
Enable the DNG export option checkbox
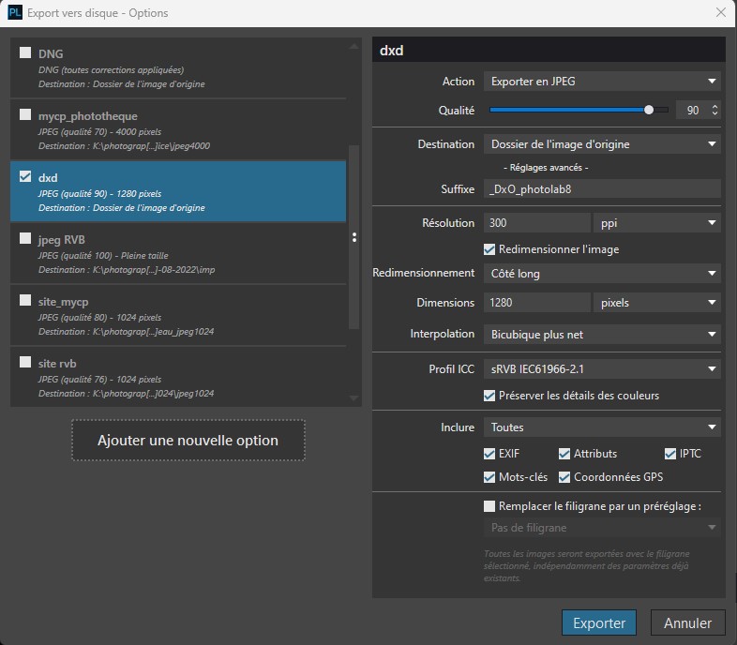tap(25, 52)
